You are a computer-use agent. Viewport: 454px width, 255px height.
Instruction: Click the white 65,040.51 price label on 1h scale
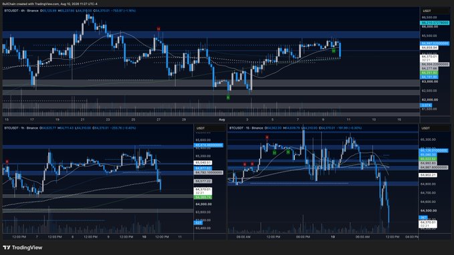(203, 163)
